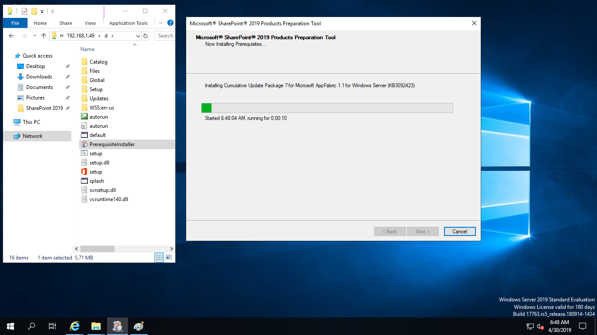Open taskbar Search magnifier
The width and height of the screenshot is (597, 335).
31,326
